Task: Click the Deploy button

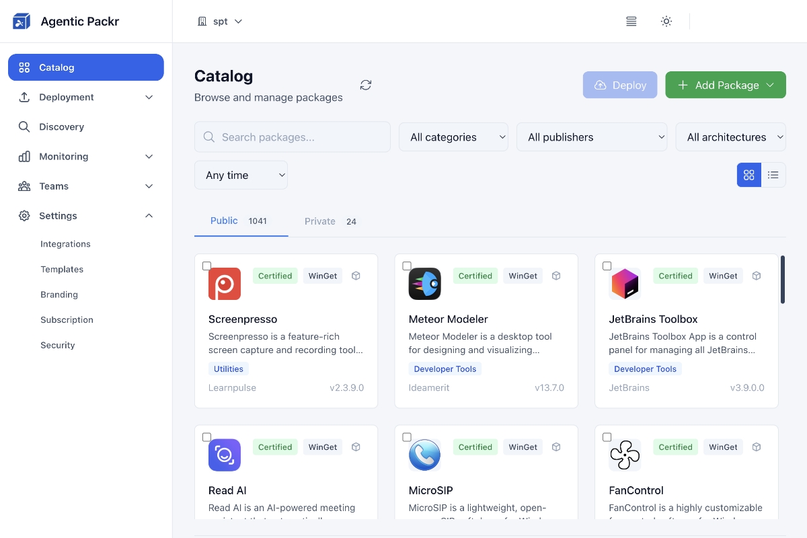Action: (620, 85)
